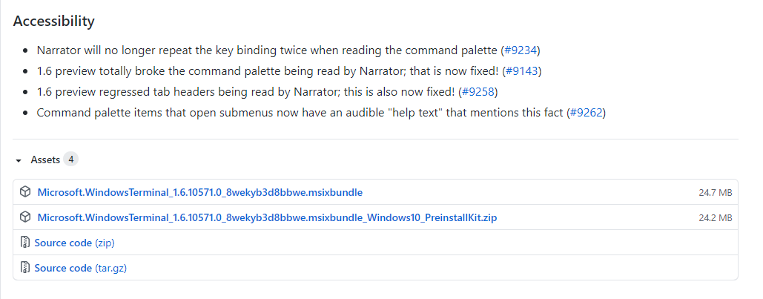Click the archive icon beside Source code (tar.gz)

coord(24,268)
